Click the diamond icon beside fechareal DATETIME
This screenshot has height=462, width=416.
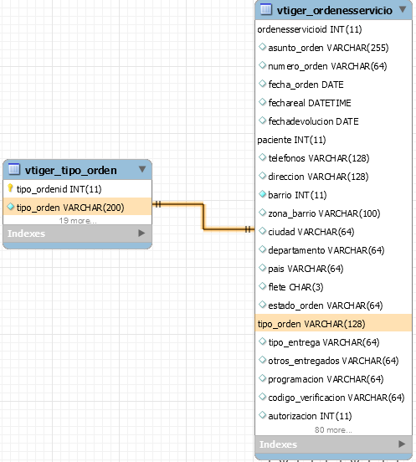262,102
